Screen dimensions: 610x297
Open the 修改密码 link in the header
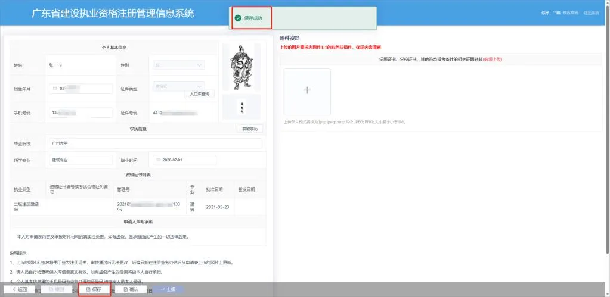(570, 13)
